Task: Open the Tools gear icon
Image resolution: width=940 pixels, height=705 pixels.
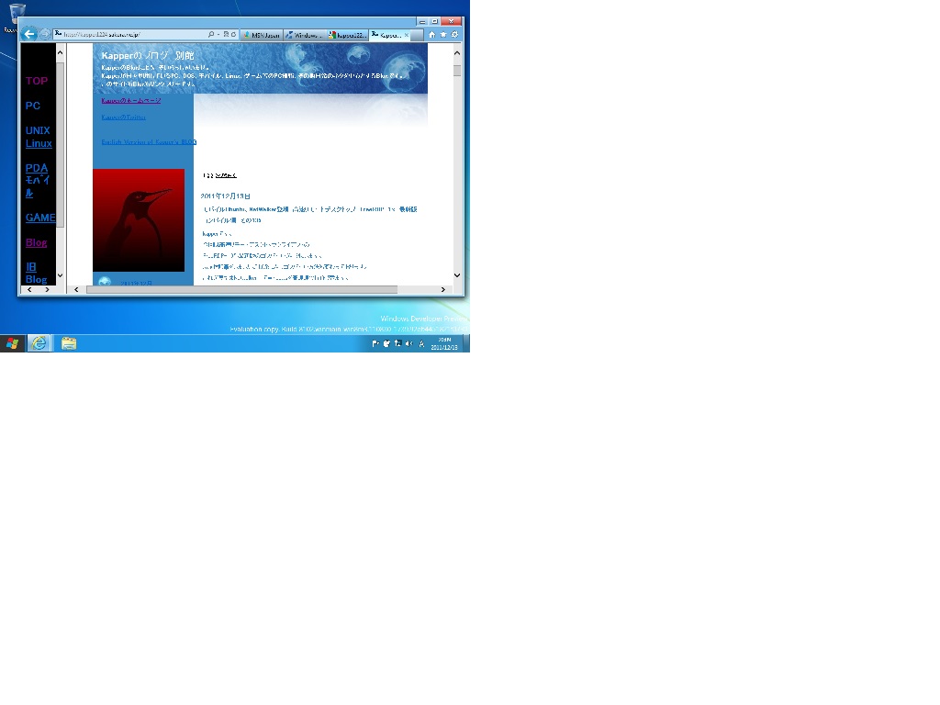Action: pos(455,35)
